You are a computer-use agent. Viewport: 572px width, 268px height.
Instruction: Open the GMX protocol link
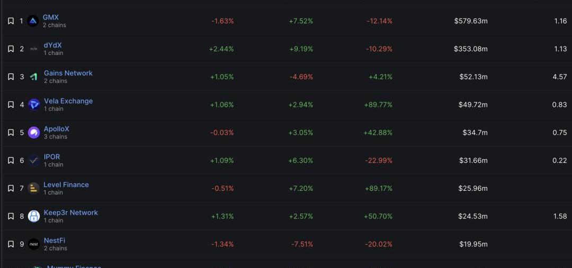click(51, 17)
